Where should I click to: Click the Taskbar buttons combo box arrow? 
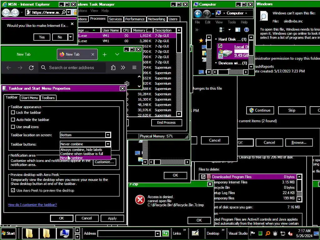click(x=108, y=144)
